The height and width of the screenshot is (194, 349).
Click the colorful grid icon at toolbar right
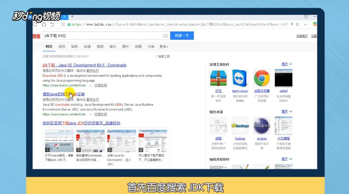[315, 24]
